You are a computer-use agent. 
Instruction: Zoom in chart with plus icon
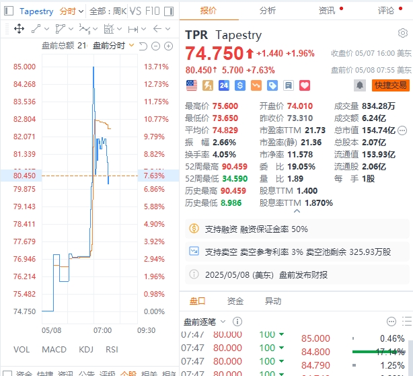(x=168, y=46)
